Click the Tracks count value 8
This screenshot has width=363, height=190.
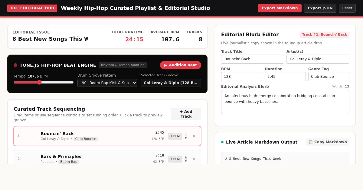[201, 40]
